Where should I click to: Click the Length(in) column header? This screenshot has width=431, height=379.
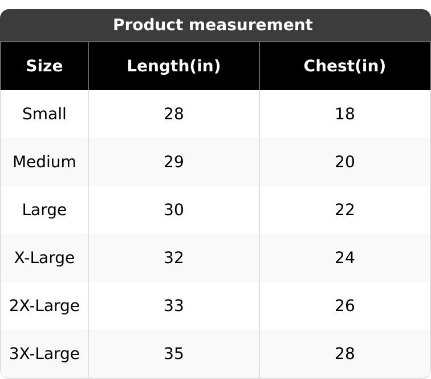[x=173, y=66]
